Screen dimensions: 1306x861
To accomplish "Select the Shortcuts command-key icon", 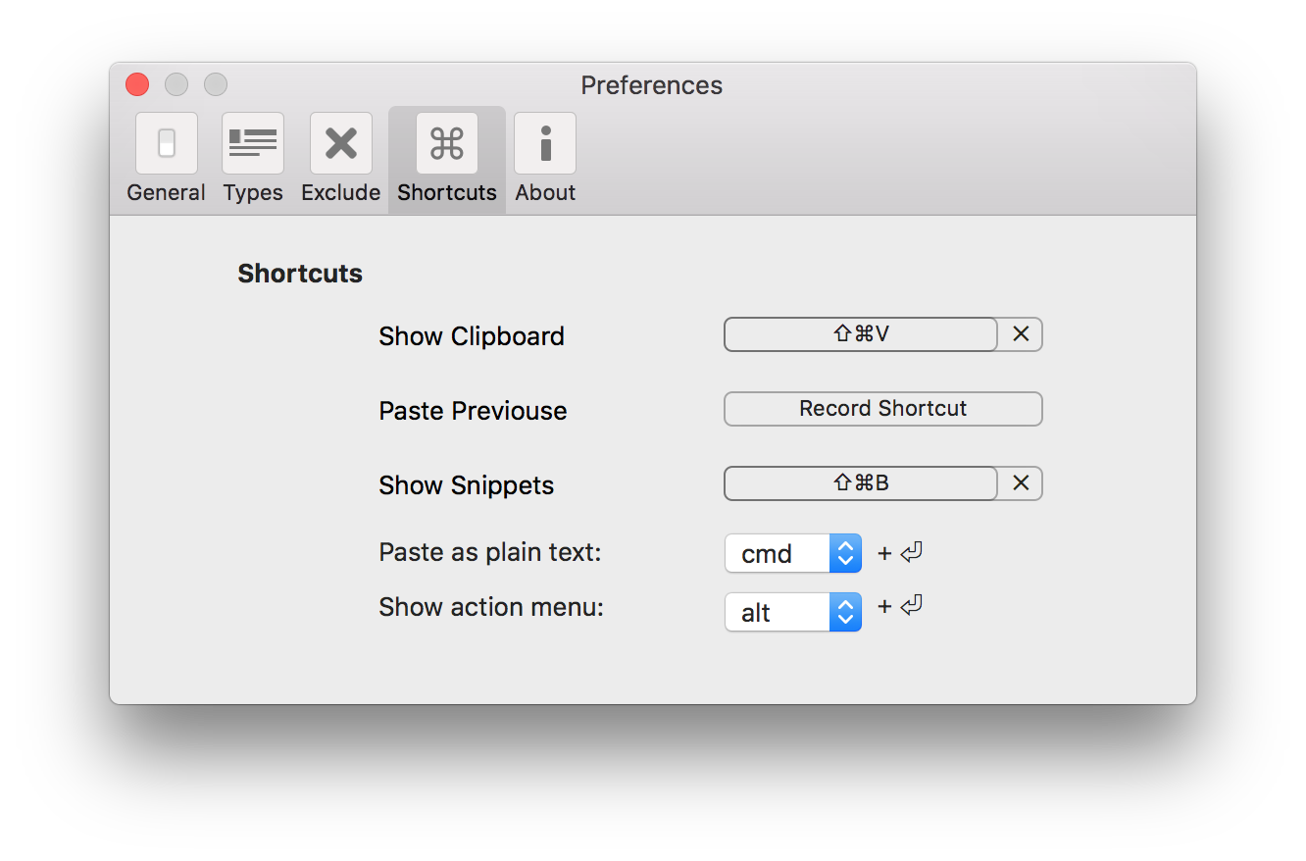I will (447, 143).
